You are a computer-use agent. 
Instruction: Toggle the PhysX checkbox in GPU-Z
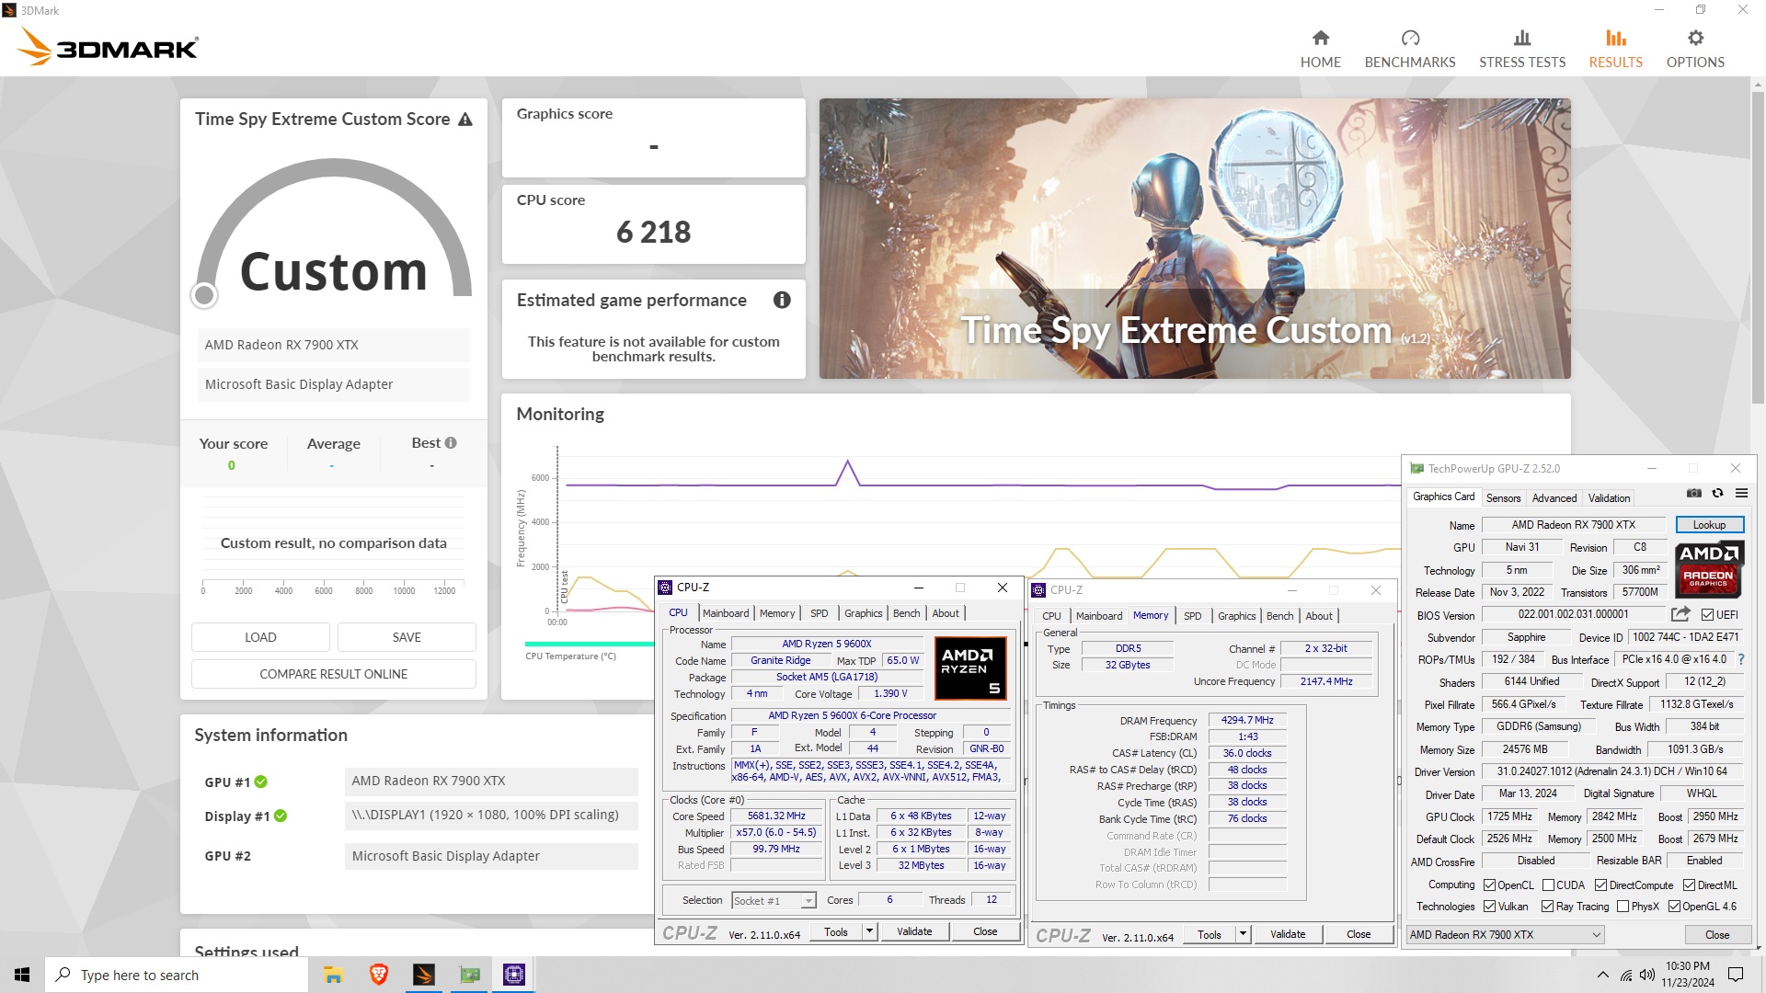1623,907
